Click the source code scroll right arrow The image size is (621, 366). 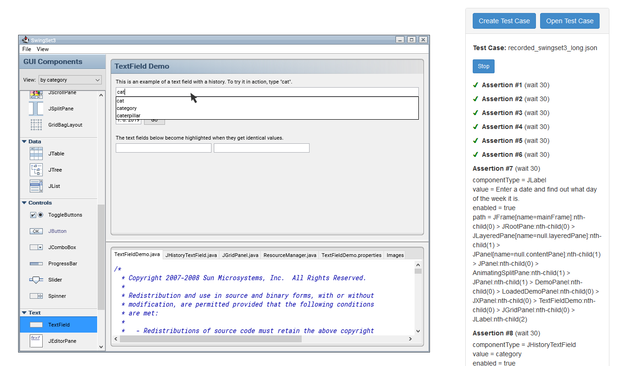tap(410, 339)
